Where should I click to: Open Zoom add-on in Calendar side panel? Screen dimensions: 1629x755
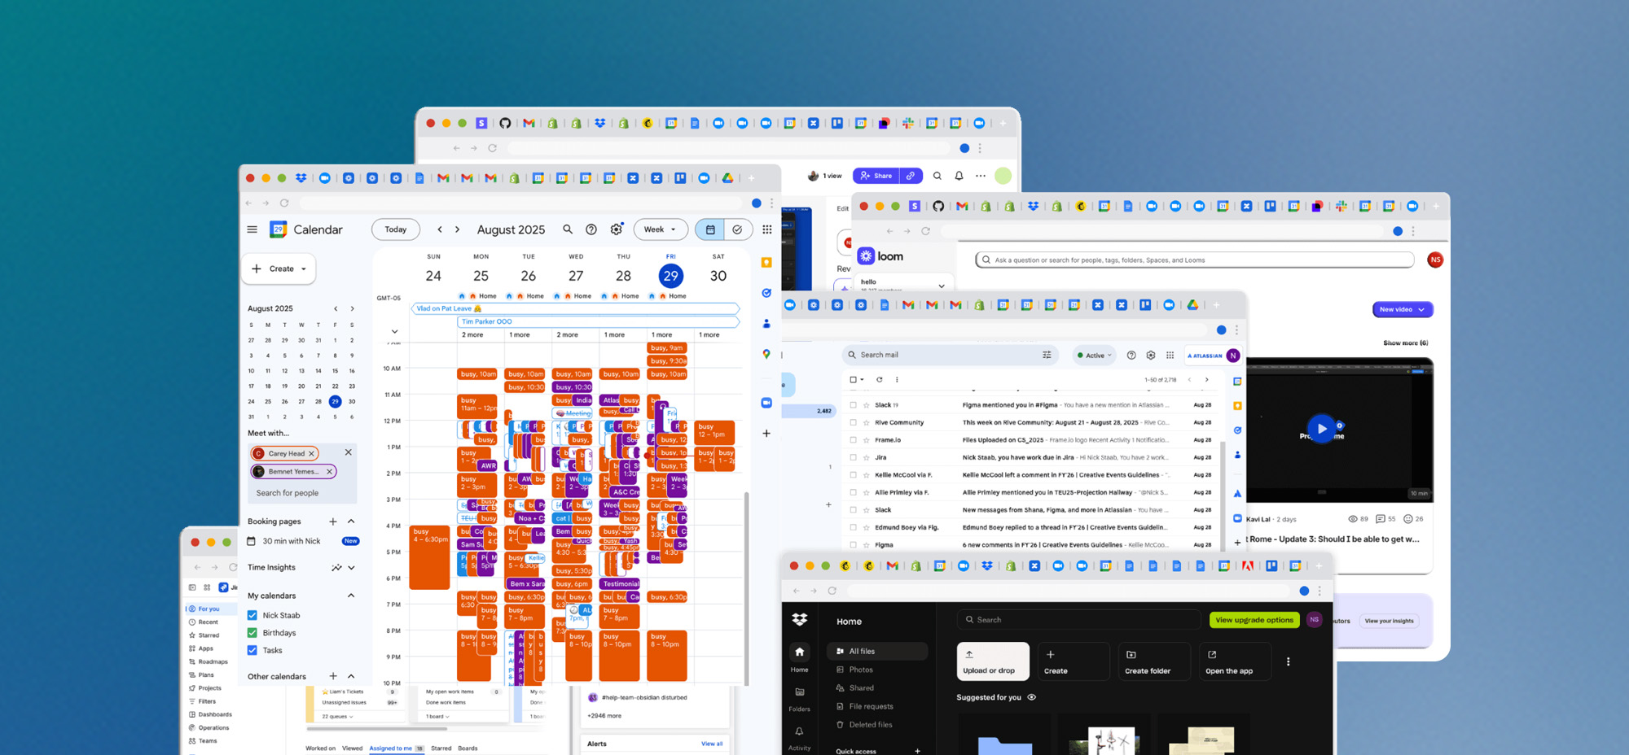click(766, 403)
